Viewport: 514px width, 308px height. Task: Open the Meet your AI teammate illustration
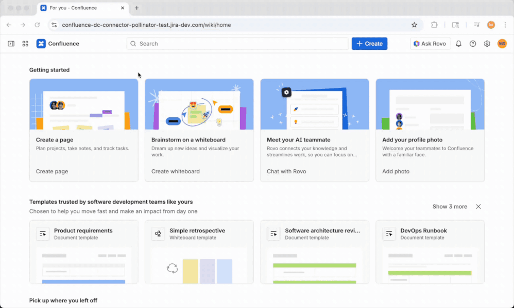tap(315, 104)
